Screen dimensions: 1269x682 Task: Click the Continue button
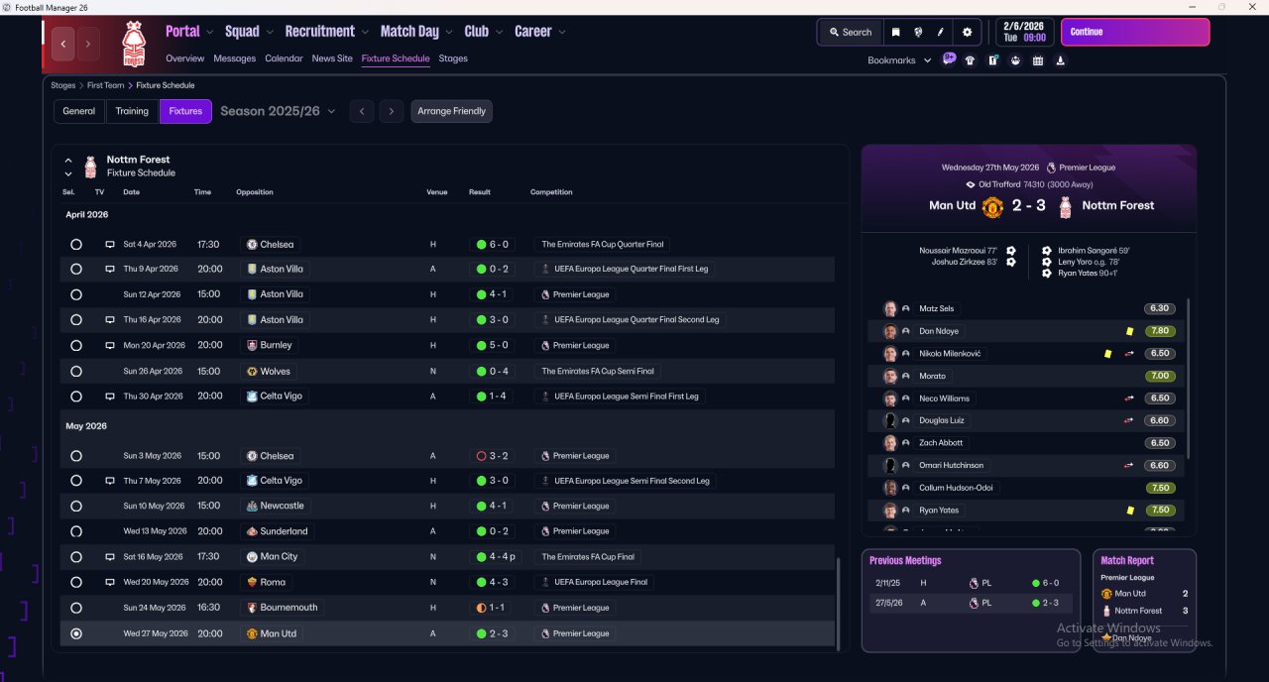point(1135,32)
